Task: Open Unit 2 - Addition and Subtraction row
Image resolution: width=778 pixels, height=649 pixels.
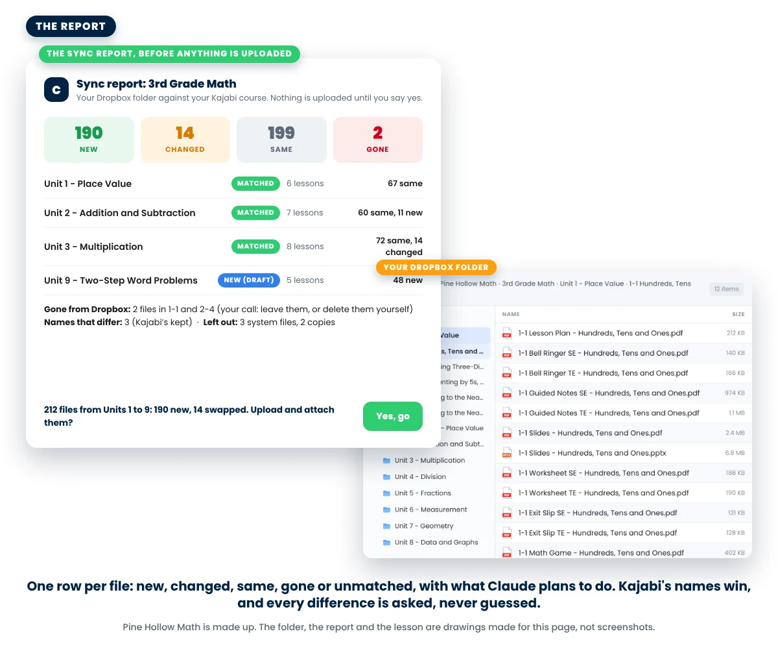Action: pyautogui.click(x=233, y=213)
